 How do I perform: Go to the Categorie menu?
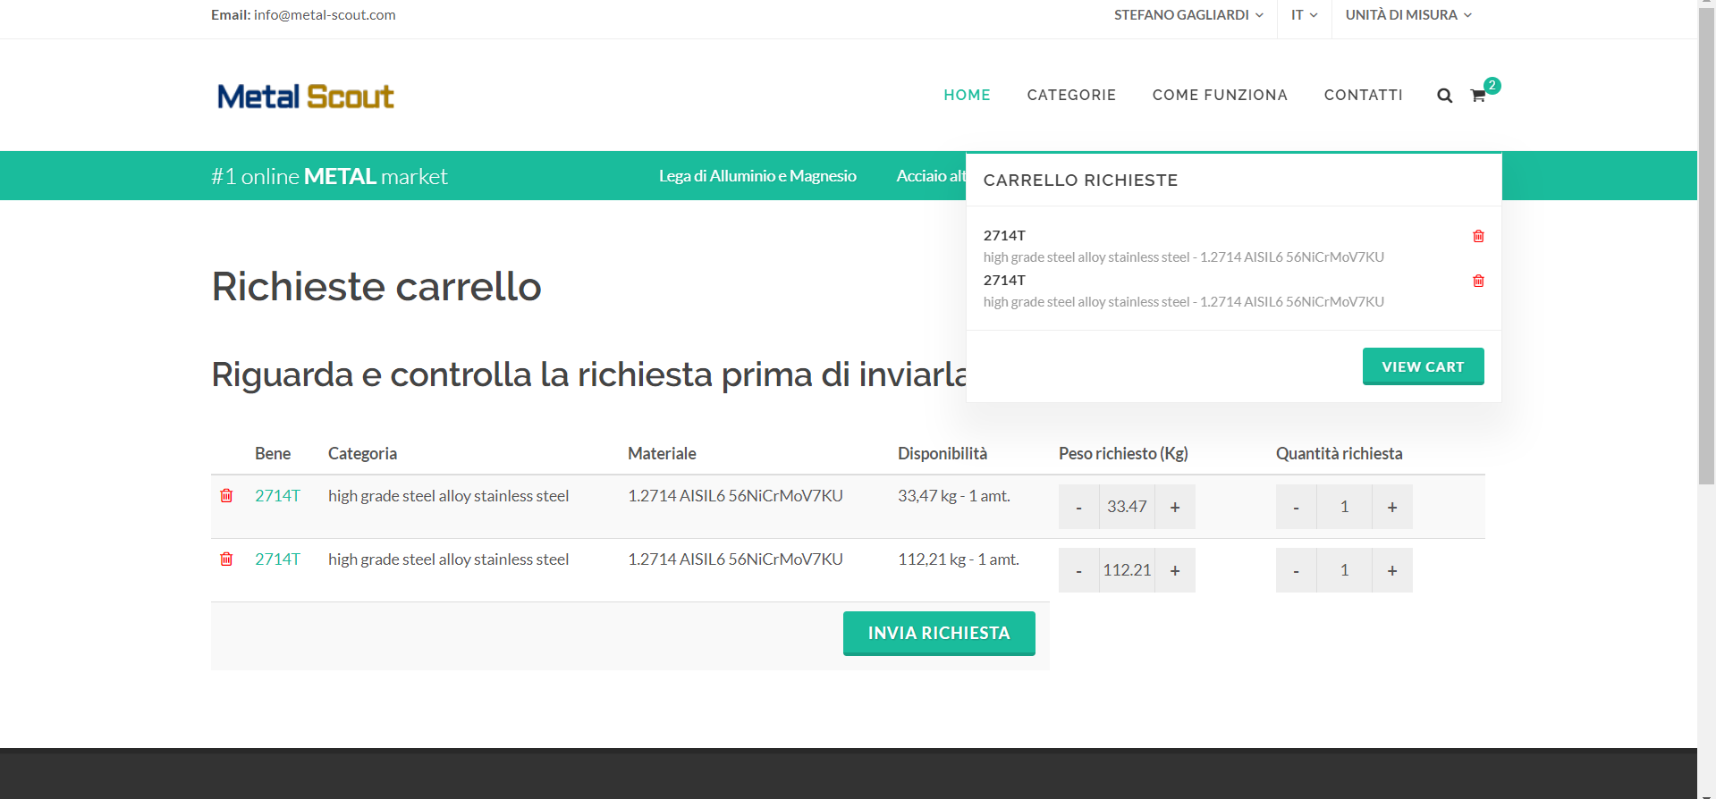pyautogui.click(x=1071, y=95)
